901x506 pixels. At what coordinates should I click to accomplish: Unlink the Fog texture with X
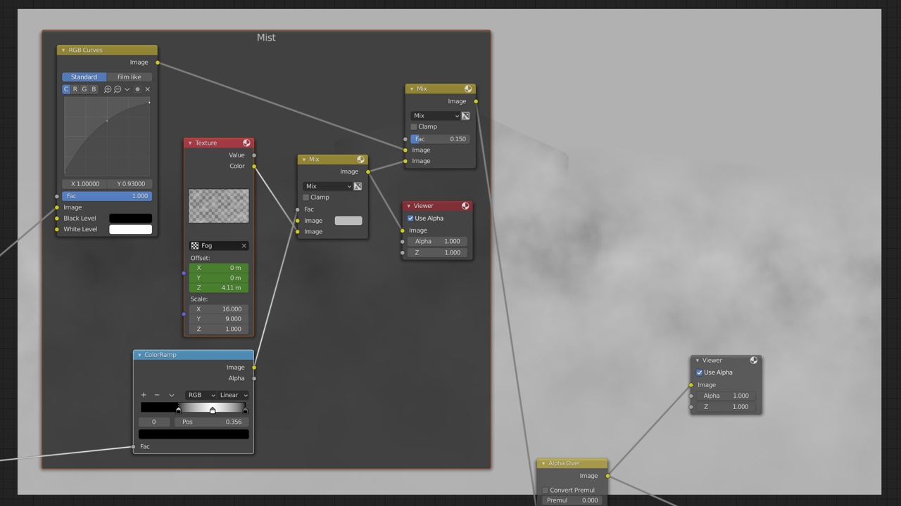click(244, 246)
